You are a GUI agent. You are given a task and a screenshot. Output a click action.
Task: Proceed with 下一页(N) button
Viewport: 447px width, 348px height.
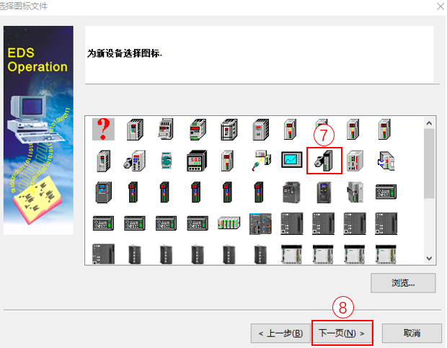pos(342,333)
